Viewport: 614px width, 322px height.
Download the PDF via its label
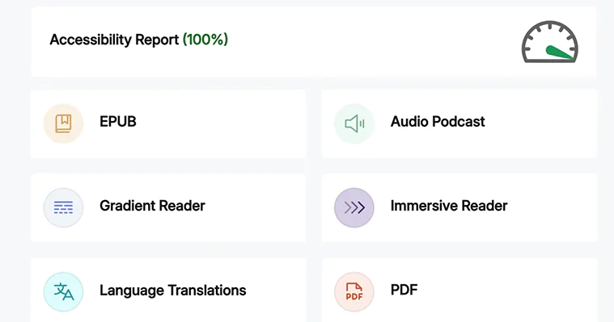404,290
